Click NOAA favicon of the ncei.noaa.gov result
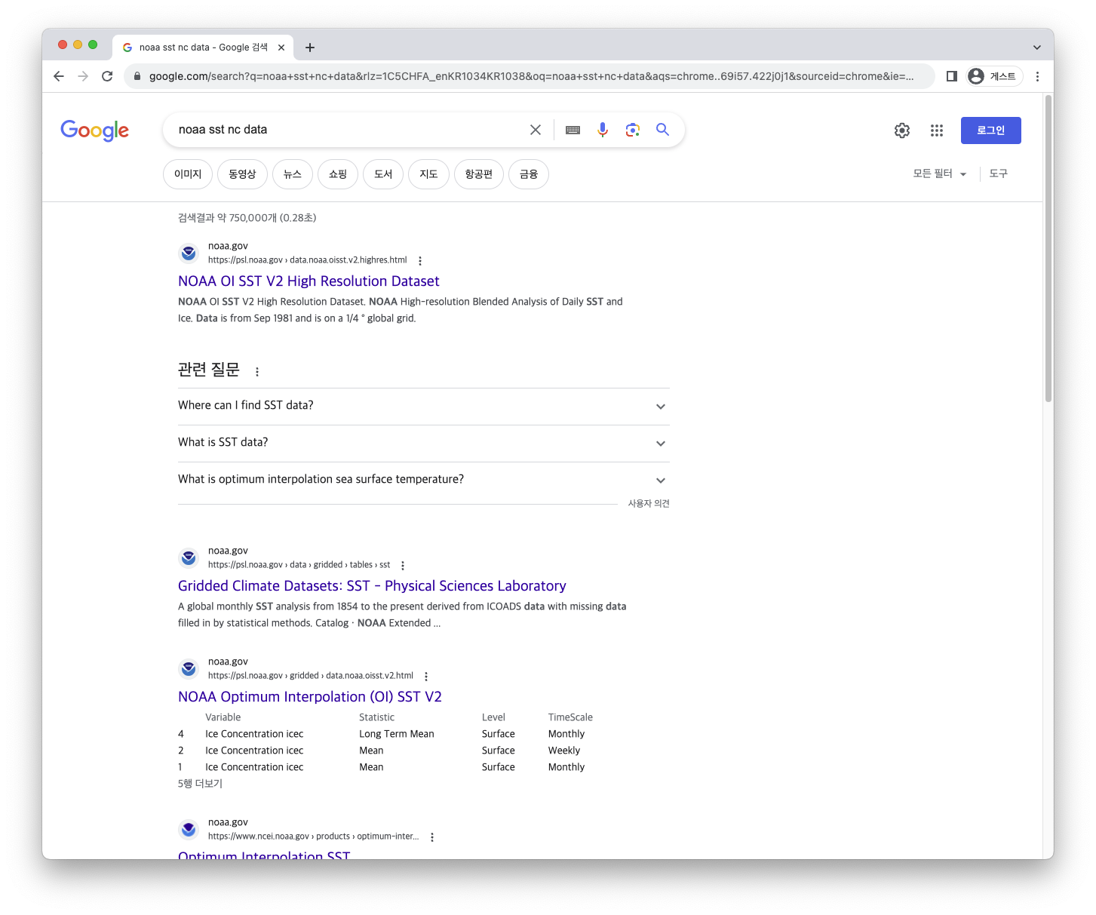 pos(189,830)
